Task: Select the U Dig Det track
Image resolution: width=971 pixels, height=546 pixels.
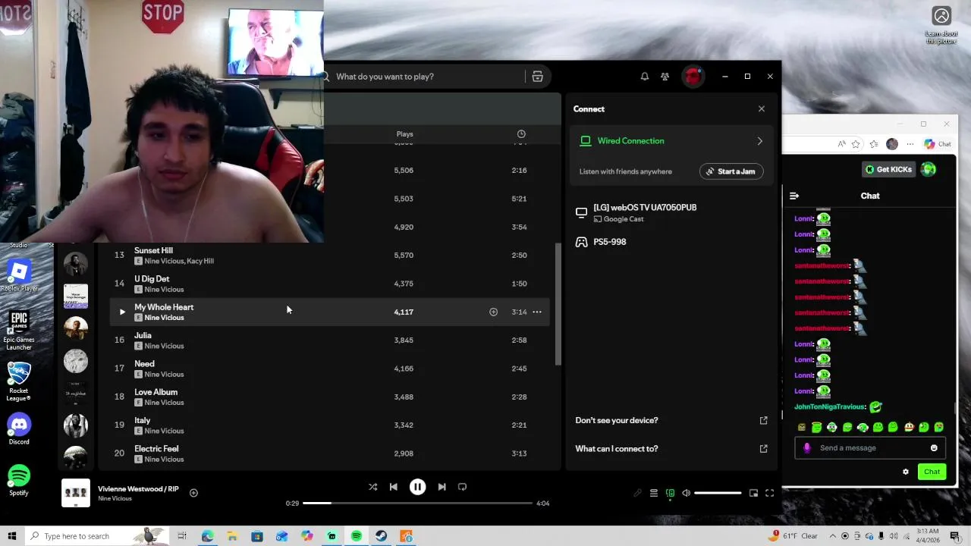Action: click(x=330, y=284)
